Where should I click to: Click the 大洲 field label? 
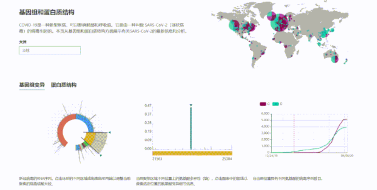tap(23, 42)
